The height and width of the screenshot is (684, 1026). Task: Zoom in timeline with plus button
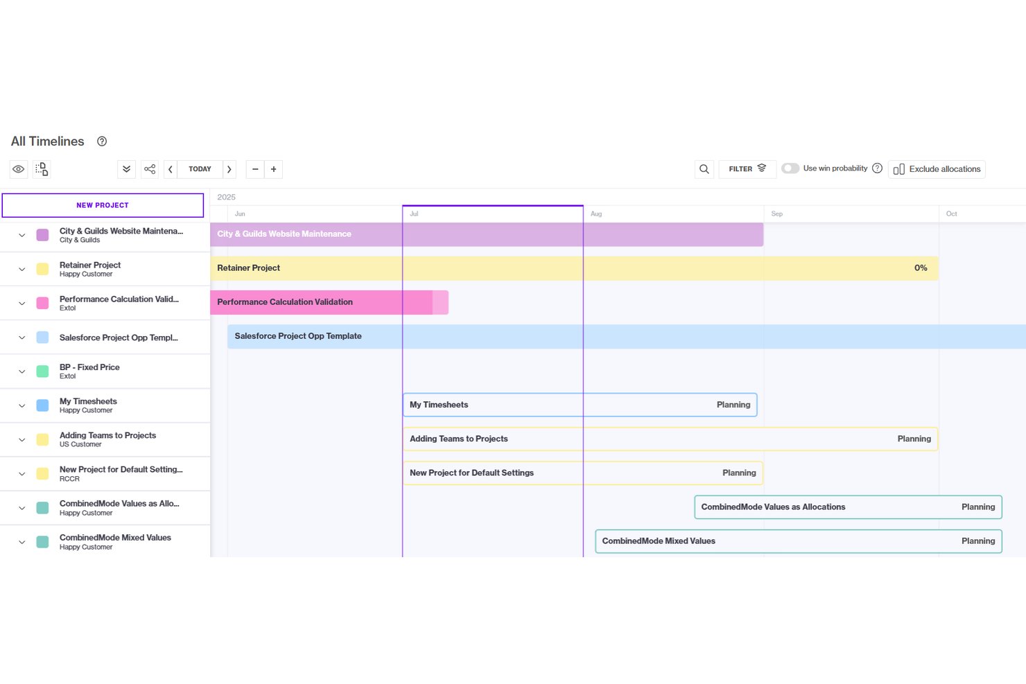[x=274, y=169]
